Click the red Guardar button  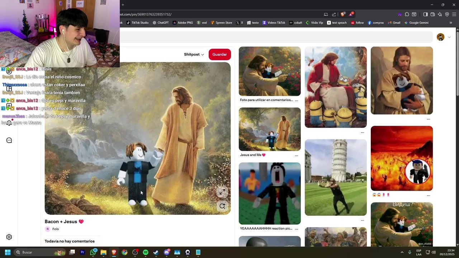(219, 54)
